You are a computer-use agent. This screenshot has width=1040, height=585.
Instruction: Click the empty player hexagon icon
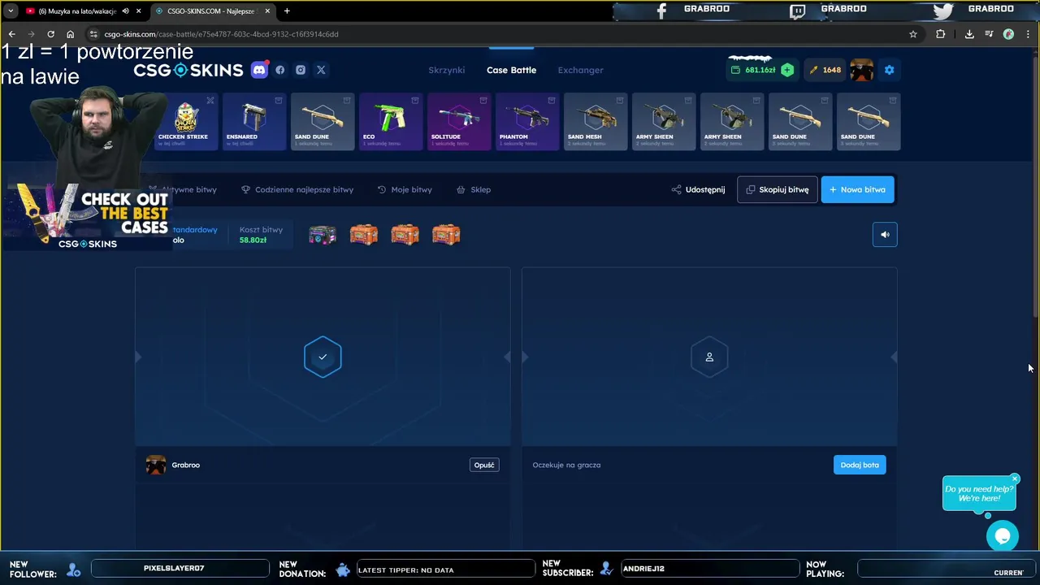click(x=709, y=357)
